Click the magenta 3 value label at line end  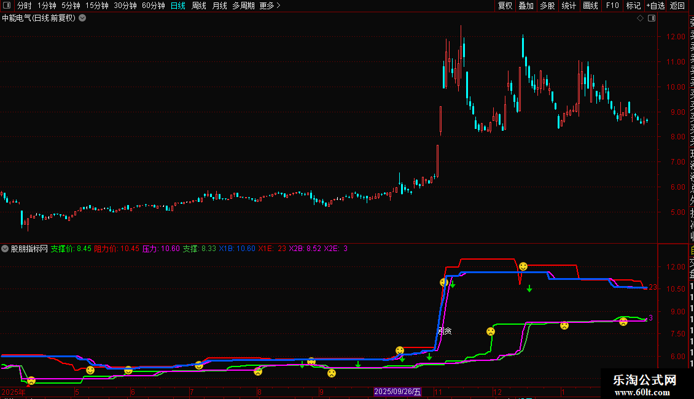650,317
